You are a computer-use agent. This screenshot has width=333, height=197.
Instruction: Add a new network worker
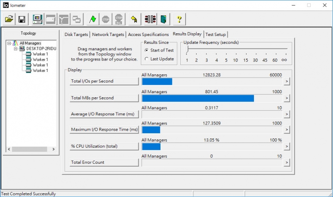pos(63,19)
